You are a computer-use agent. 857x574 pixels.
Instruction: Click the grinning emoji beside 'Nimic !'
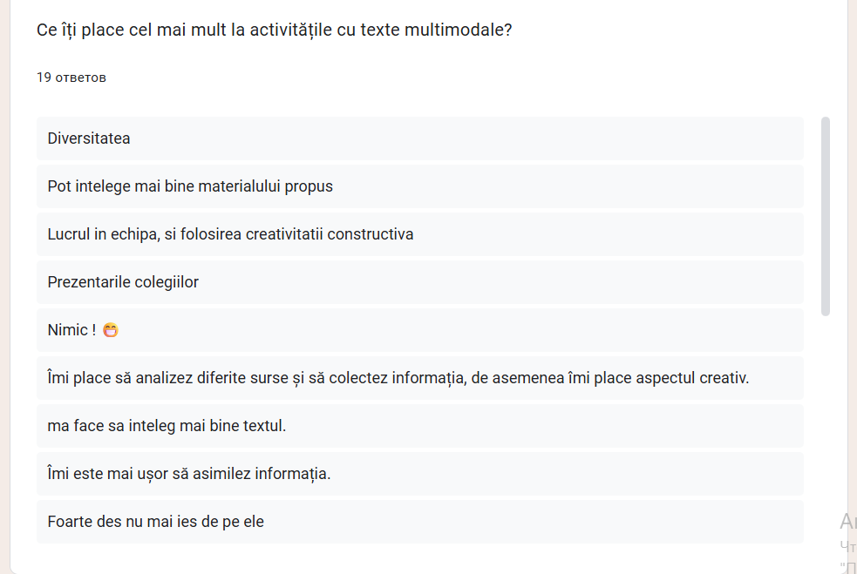[110, 330]
